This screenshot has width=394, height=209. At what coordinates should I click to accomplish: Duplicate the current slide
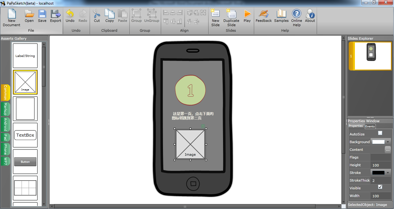(x=231, y=18)
